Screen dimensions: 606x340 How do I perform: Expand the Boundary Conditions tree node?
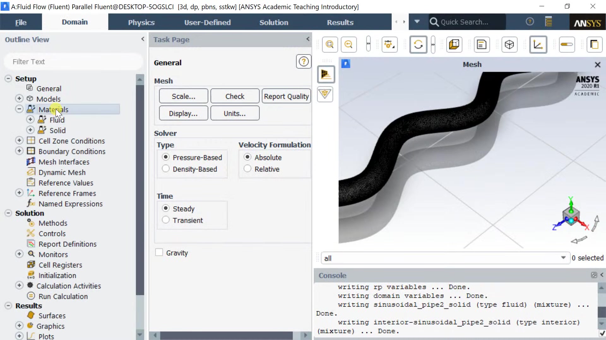(x=19, y=151)
